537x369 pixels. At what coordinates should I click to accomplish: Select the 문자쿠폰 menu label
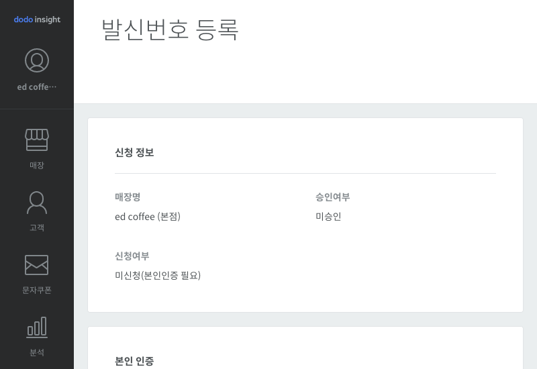(x=37, y=291)
